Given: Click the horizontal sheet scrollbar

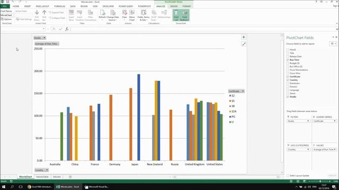Looking at the screenshot, I should [226, 177].
